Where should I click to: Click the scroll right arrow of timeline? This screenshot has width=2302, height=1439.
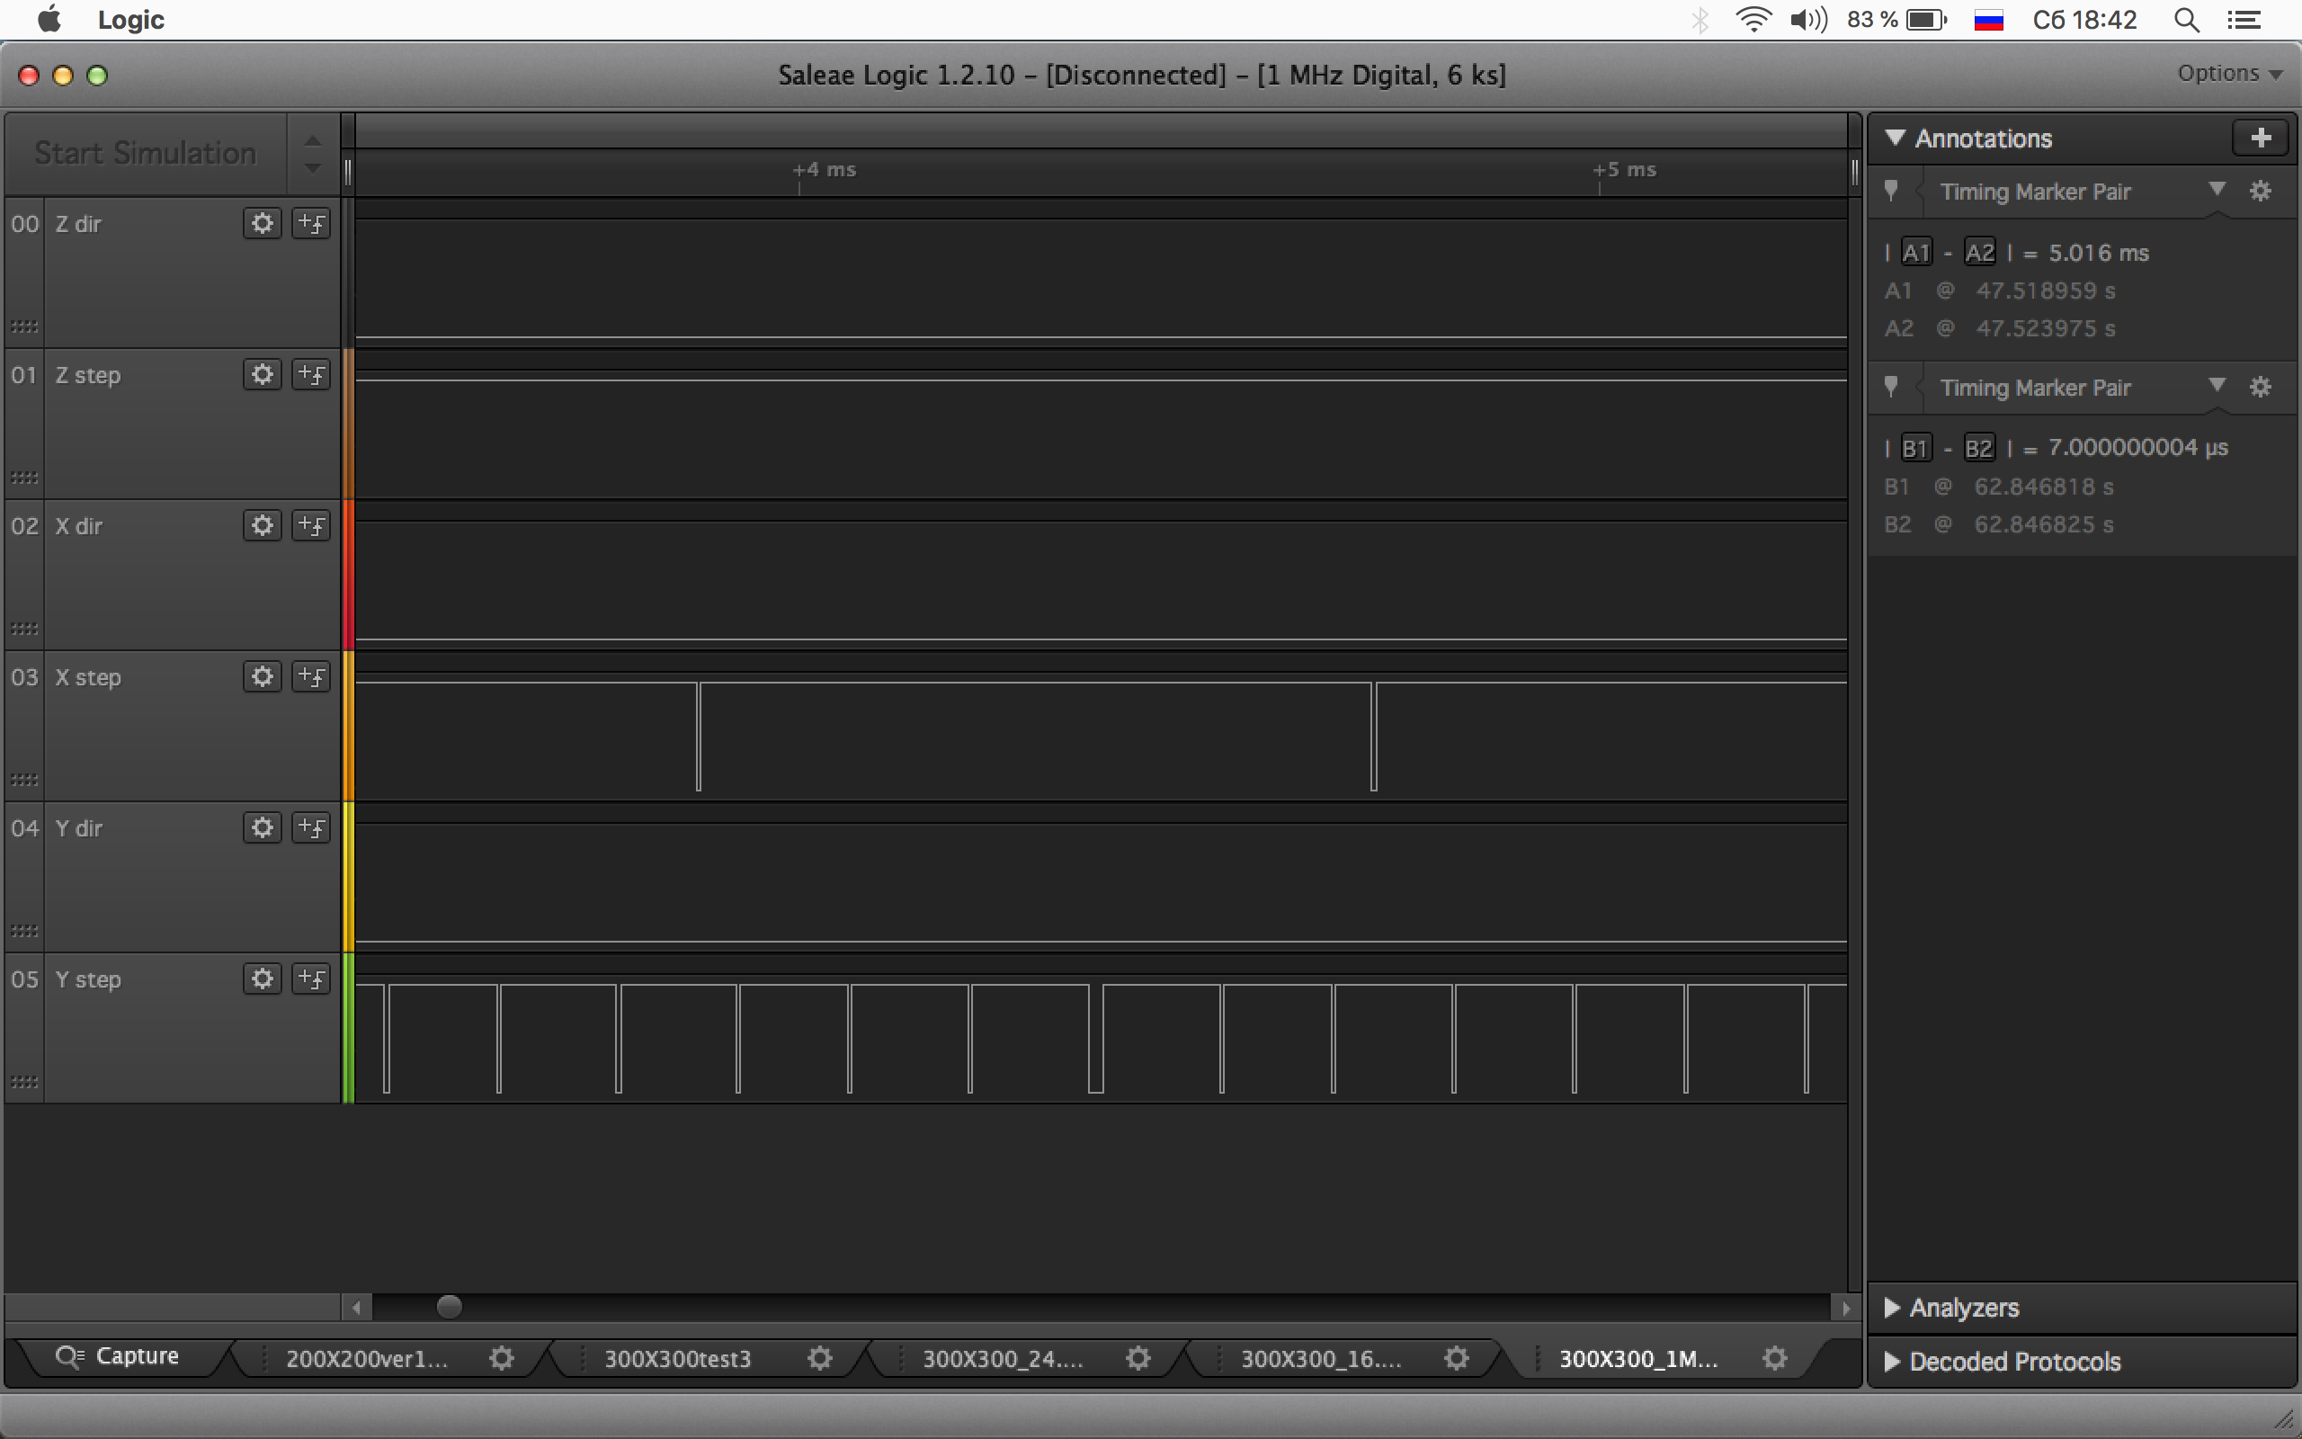(x=1845, y=1308)
